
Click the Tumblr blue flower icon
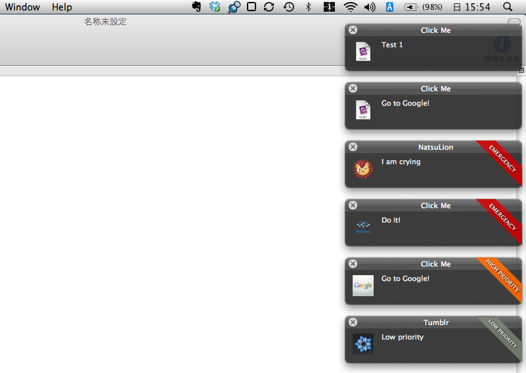coord(363,344)
